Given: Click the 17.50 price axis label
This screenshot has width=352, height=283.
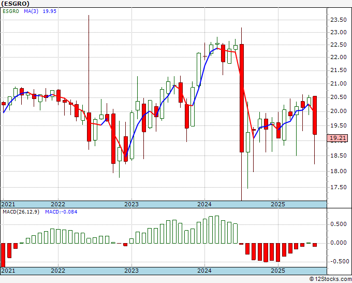Looking at the screenshot, I should tap(339, 187).
